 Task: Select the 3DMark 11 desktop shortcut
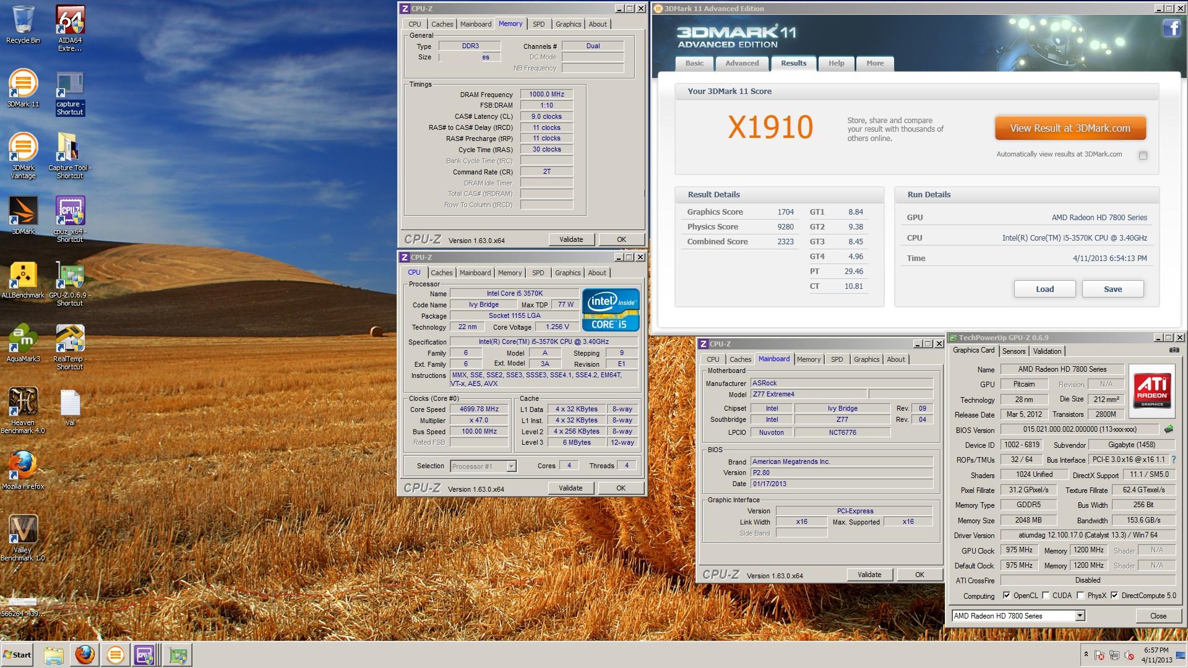(23, 88)
